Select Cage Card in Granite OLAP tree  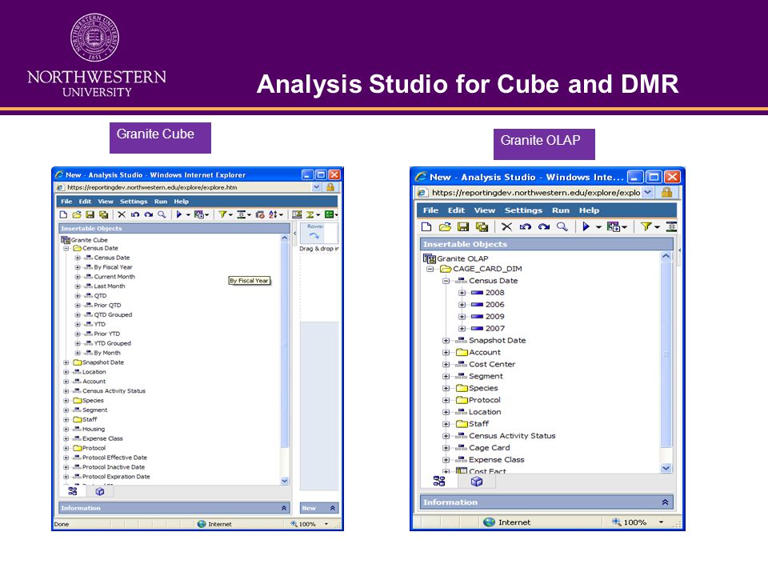490,448
